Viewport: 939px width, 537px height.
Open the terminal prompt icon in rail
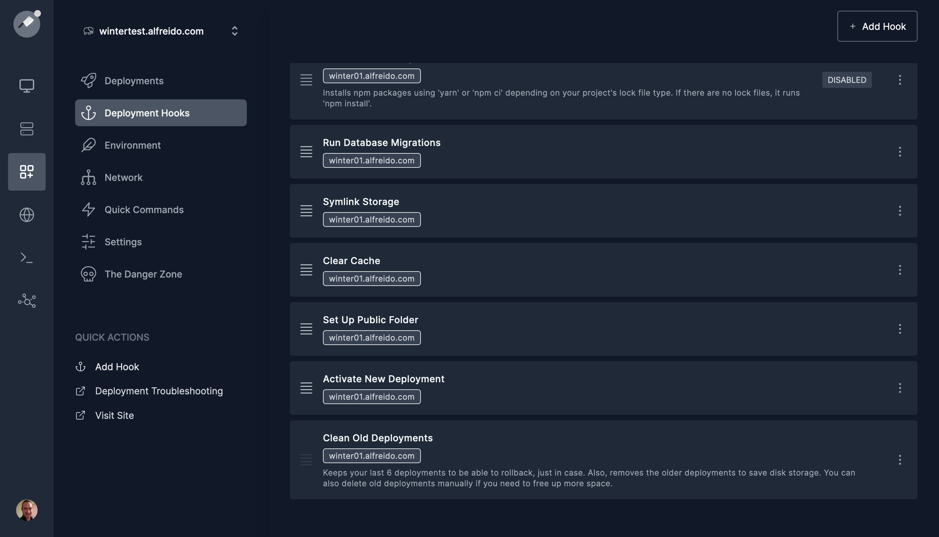pos(26,257)
